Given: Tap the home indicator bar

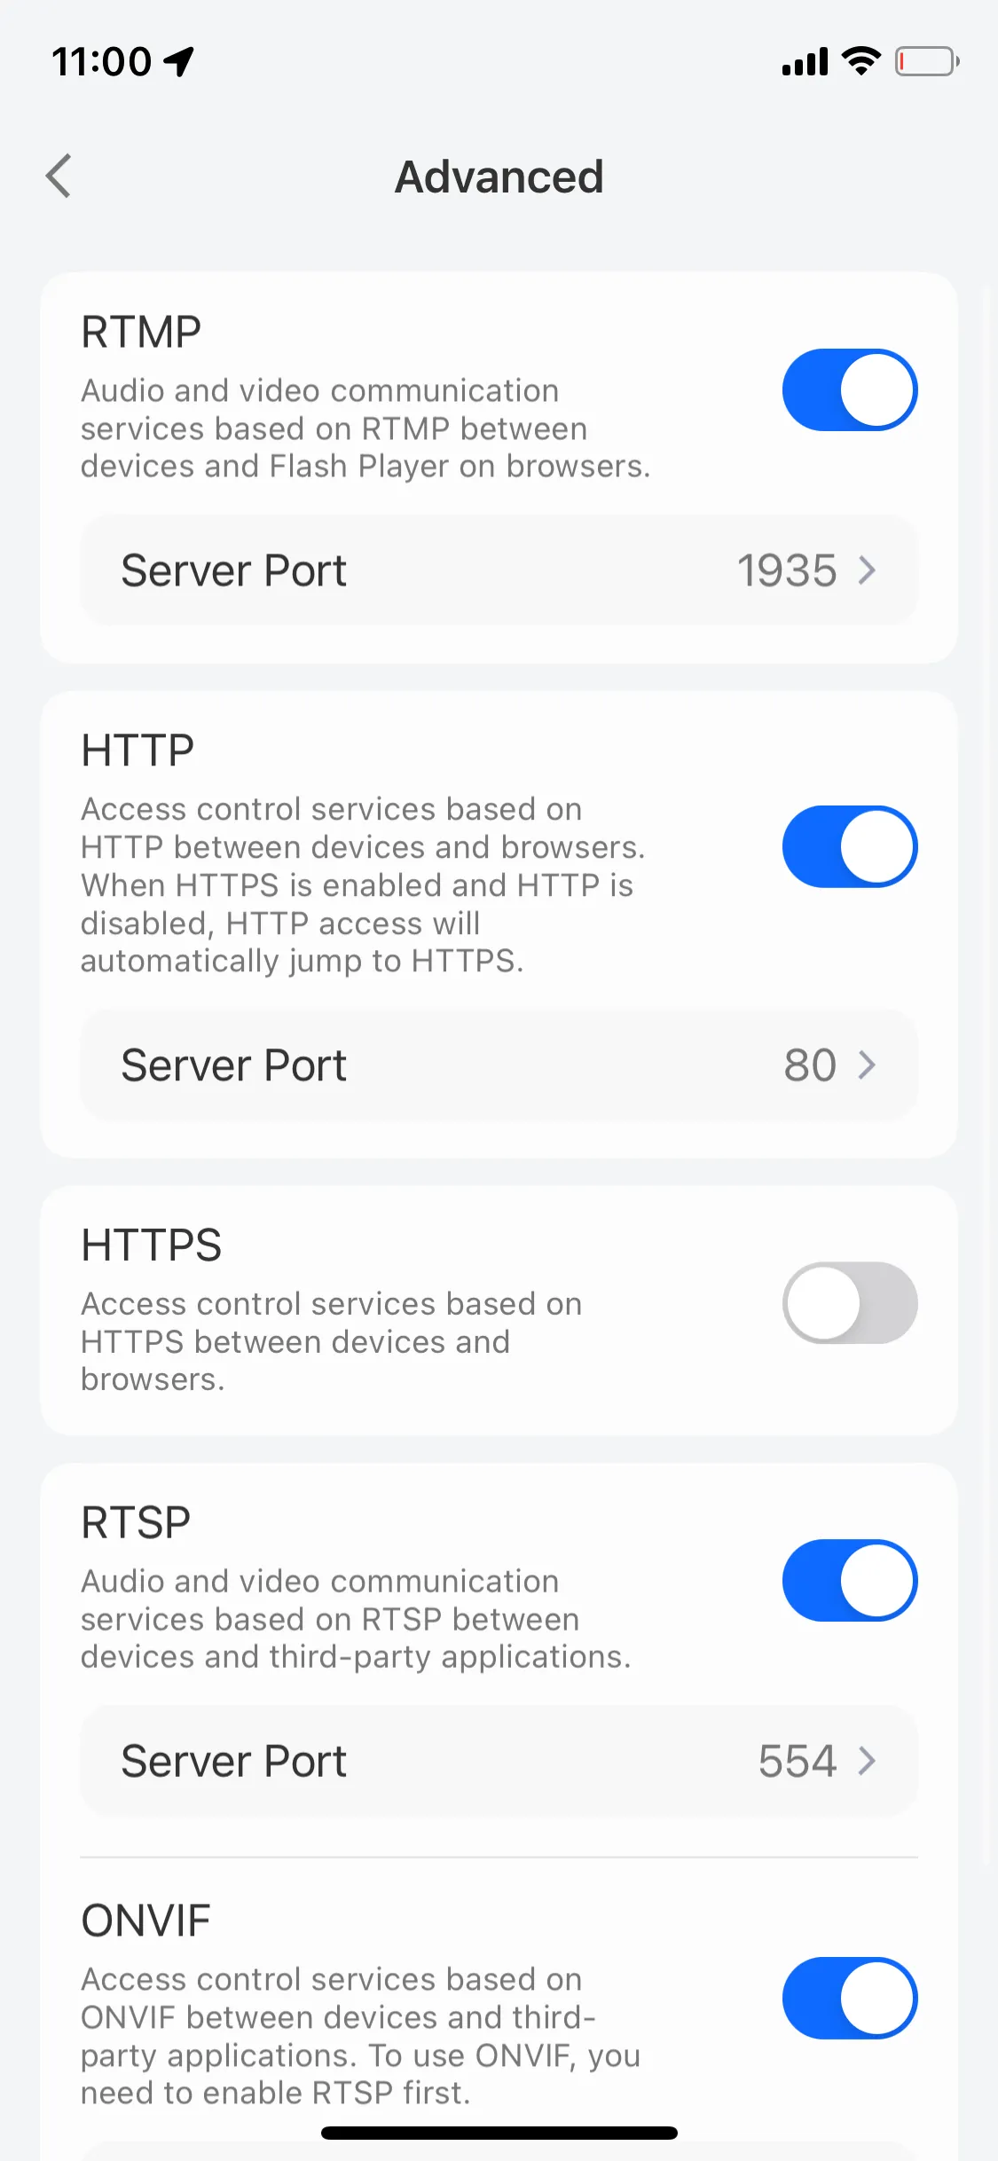Looking at the screenshot, I should click(499, 2133).
